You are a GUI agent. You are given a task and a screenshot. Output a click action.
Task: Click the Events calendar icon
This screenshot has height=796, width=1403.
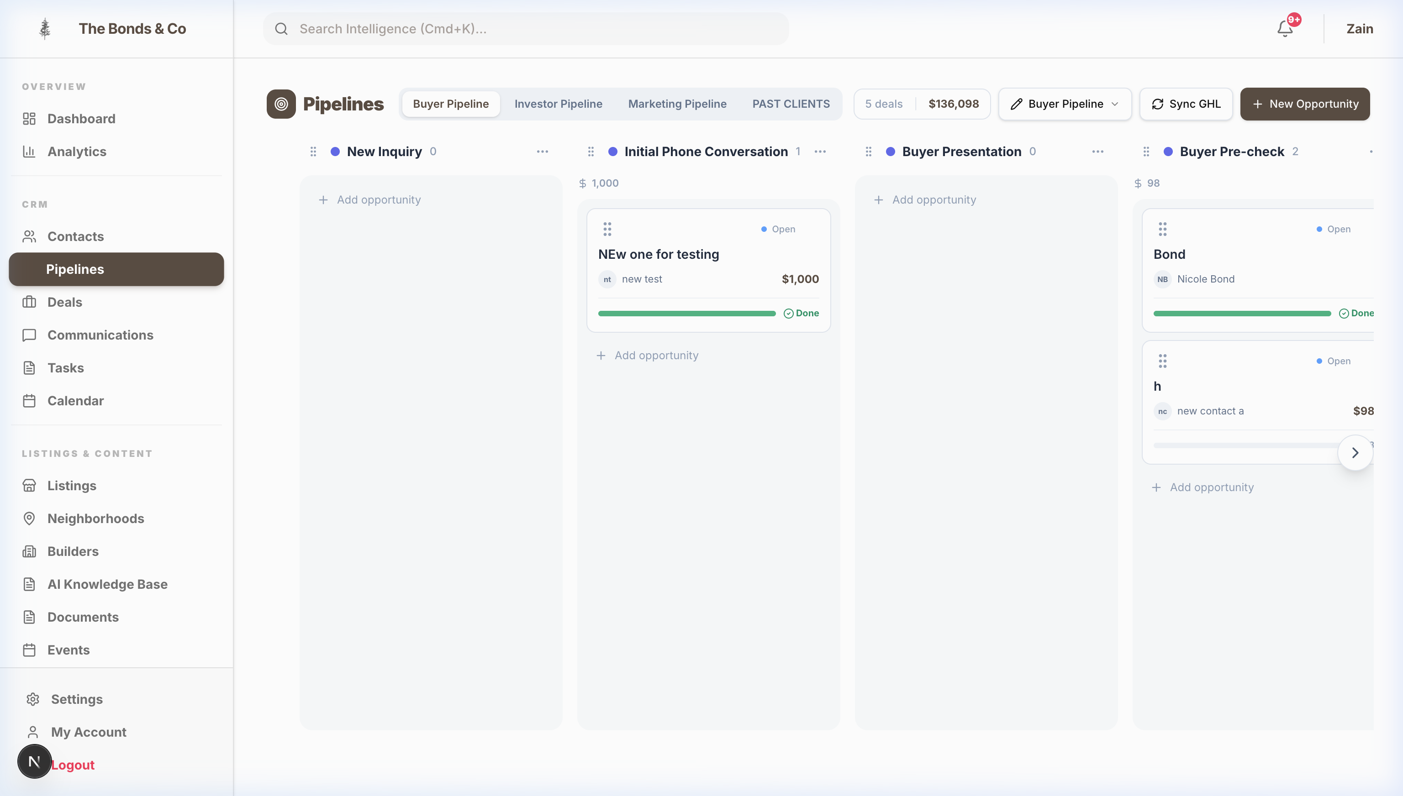[29, 649]
